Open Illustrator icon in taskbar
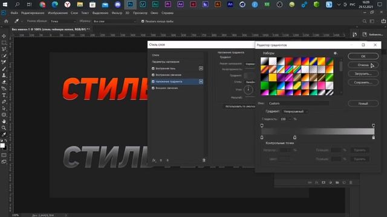This screenshot has width=387, height=217. pyautogui.click(x=218, y=4)
